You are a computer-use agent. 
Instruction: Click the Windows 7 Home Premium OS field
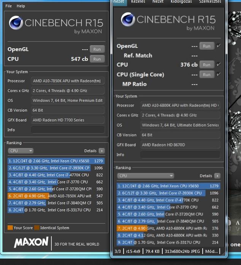click(x=68, y=101)
